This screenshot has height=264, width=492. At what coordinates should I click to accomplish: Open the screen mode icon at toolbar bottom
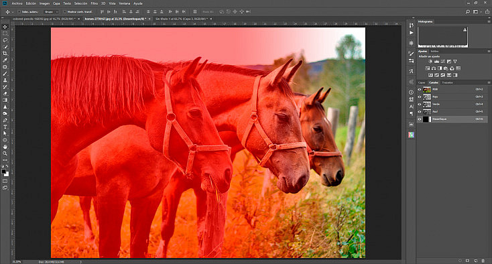click(5, 188)
